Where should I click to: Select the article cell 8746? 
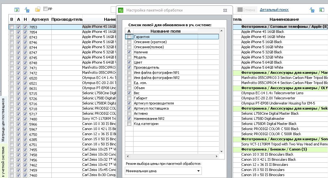pos(40,42)
